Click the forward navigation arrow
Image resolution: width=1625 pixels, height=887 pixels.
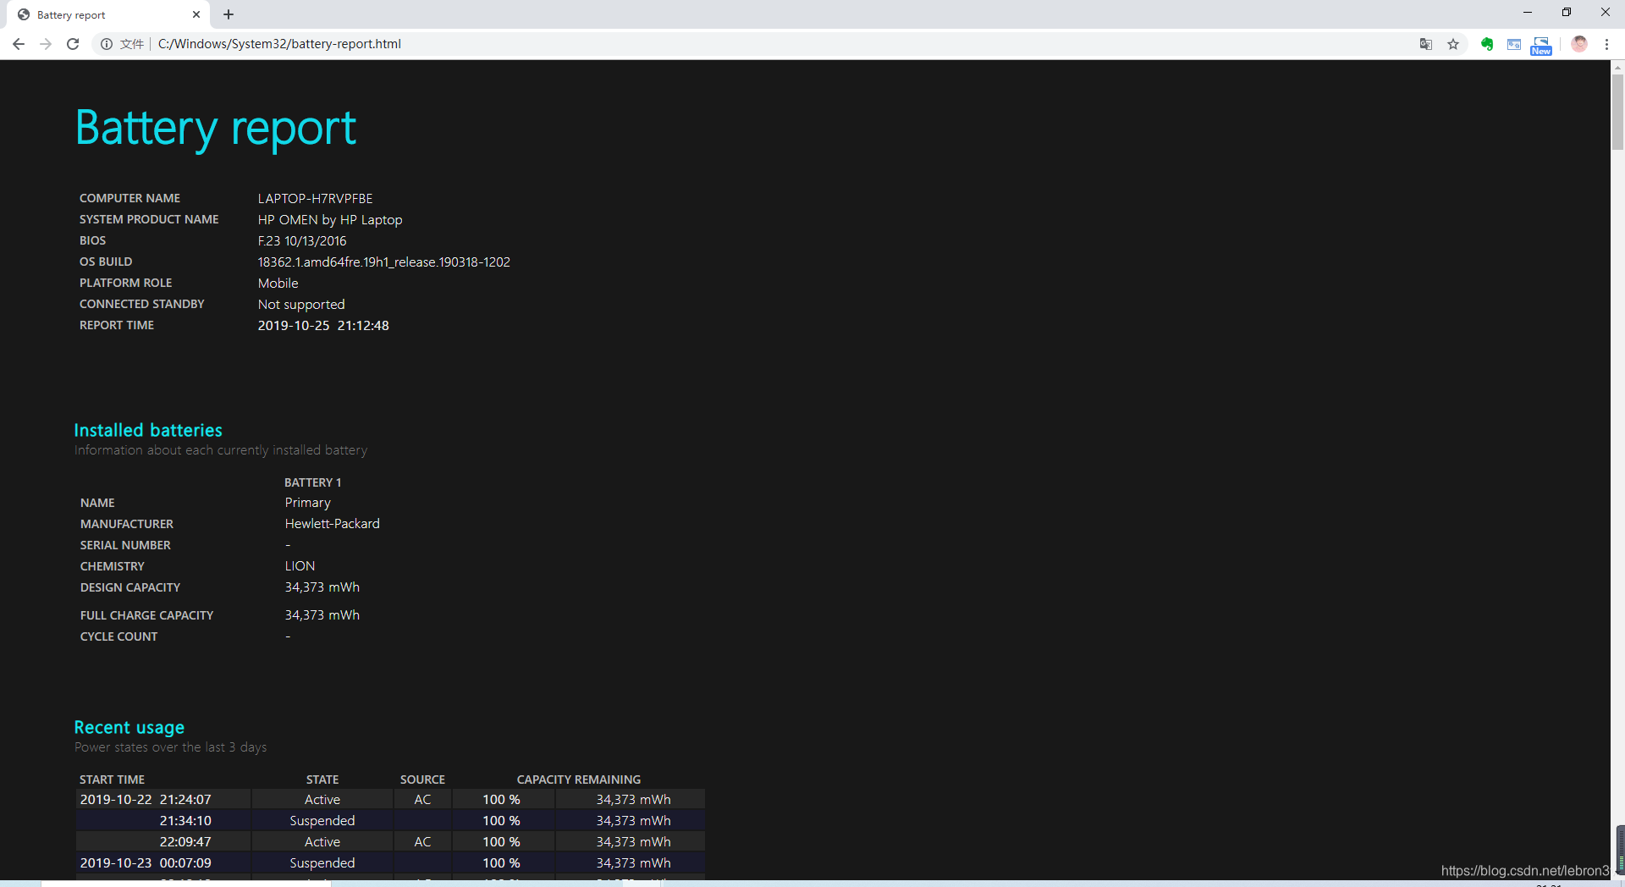pyautogui.click(x=46, y=44)
